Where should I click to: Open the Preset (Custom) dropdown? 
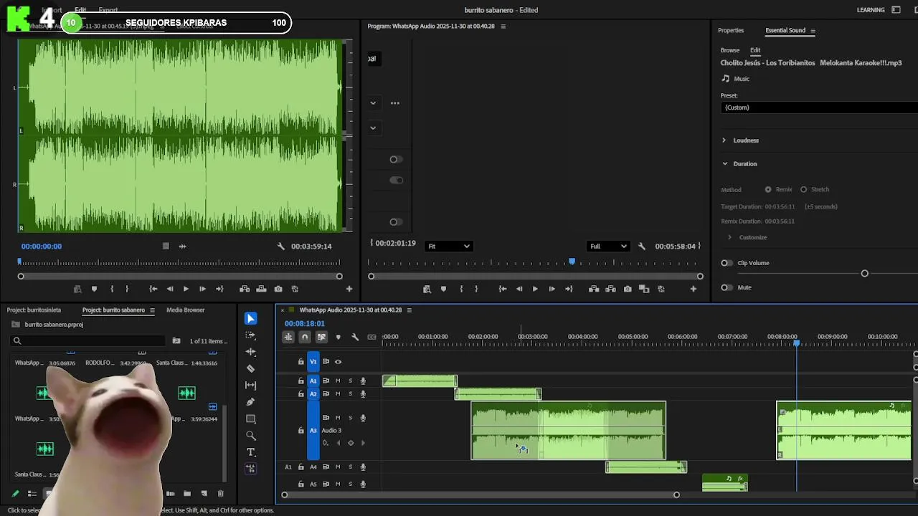(819, 107)
